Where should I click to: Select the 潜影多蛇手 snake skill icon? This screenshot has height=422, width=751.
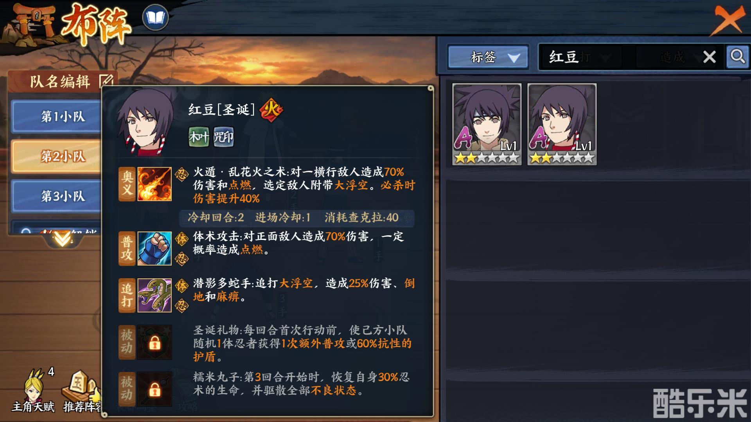[x=155, y=295]
